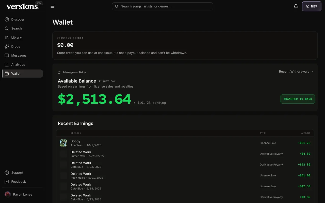
Task: Click the refresh icon beside Available Balance
Action: pos(100,81)
